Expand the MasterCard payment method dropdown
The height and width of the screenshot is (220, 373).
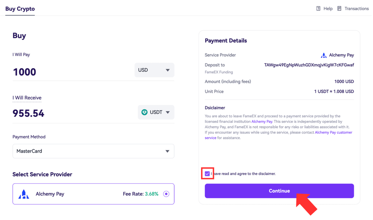(93, 151)
